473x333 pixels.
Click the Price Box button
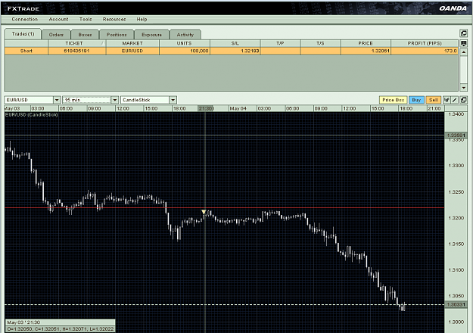pyautogui.click(x=393, y=100)
